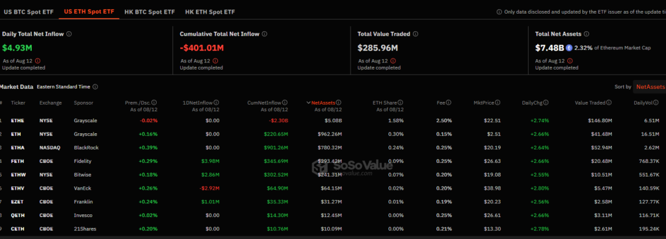The height and width of the screenshot is (239, 666).
Task: Click info icon beside Prem./Dsc. column header
Action: [154, 103]
